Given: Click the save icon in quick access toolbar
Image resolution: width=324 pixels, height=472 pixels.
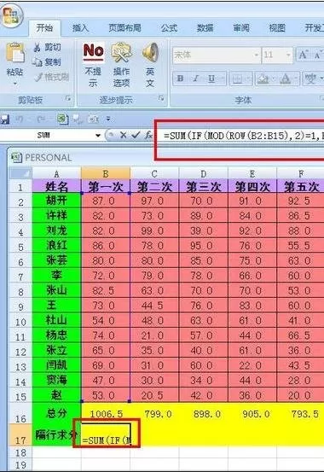Looking at the screenshot, I should pos(4,119).
